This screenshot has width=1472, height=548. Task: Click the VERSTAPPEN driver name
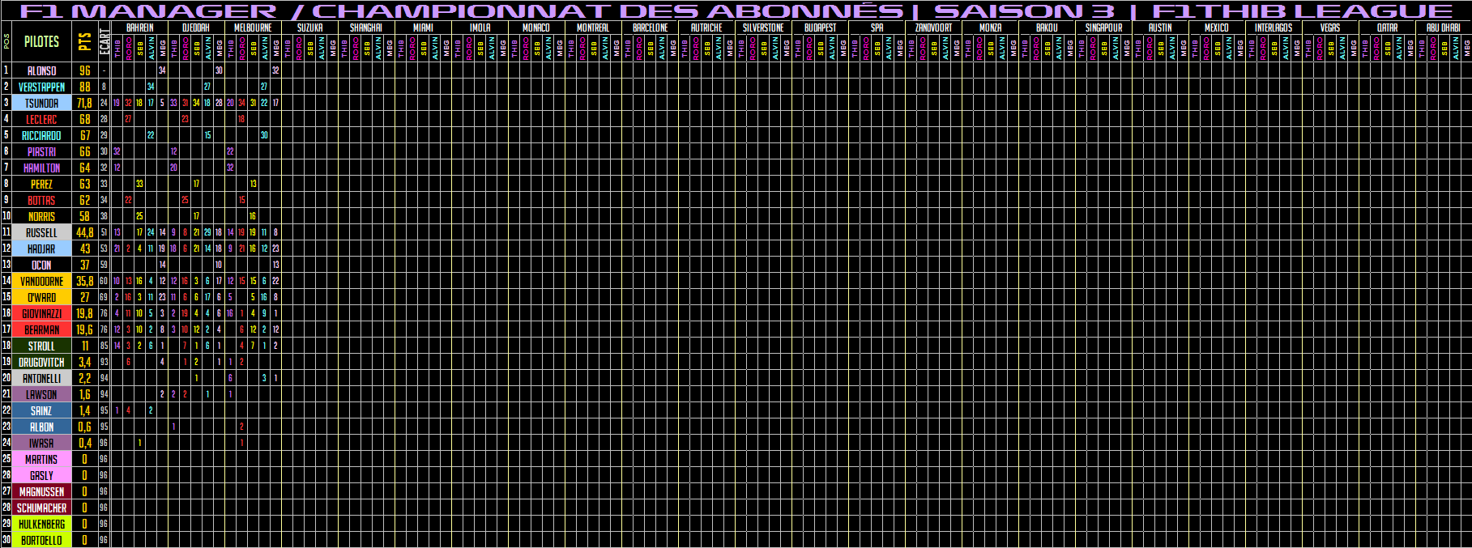click(x=41, y=87)
